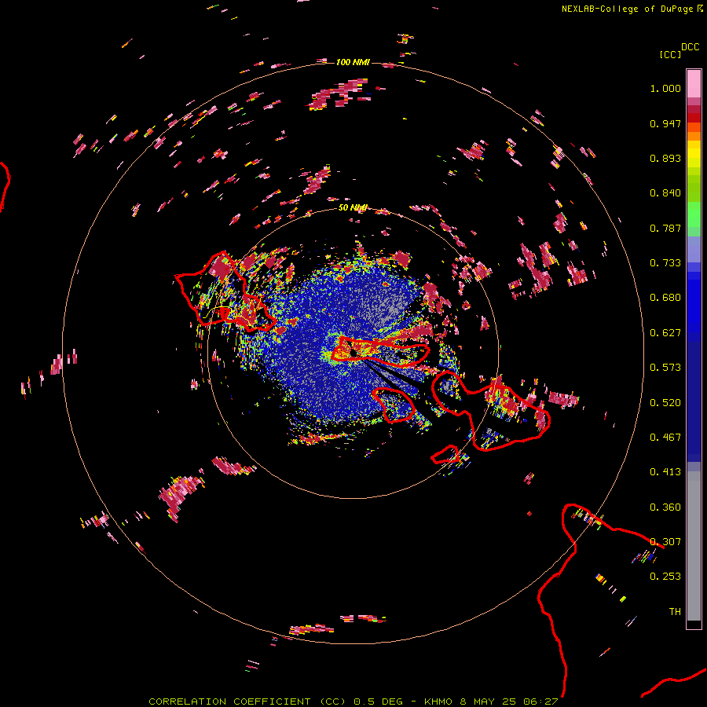Select the 0.253 legend value
The height and width of the screenshot is (707, 707).
(x=665, y=577)
